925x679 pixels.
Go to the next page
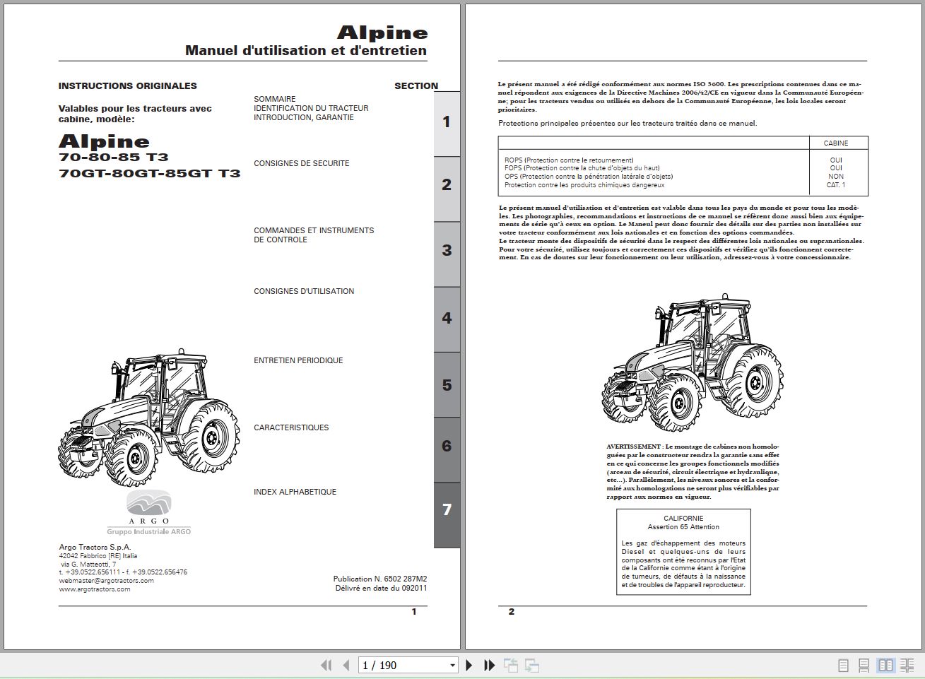click(469, 665)
